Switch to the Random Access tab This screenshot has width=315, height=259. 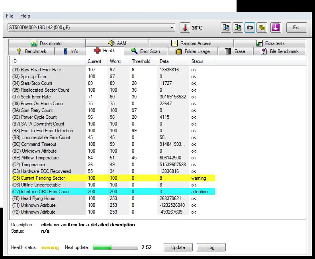point(191,43)
